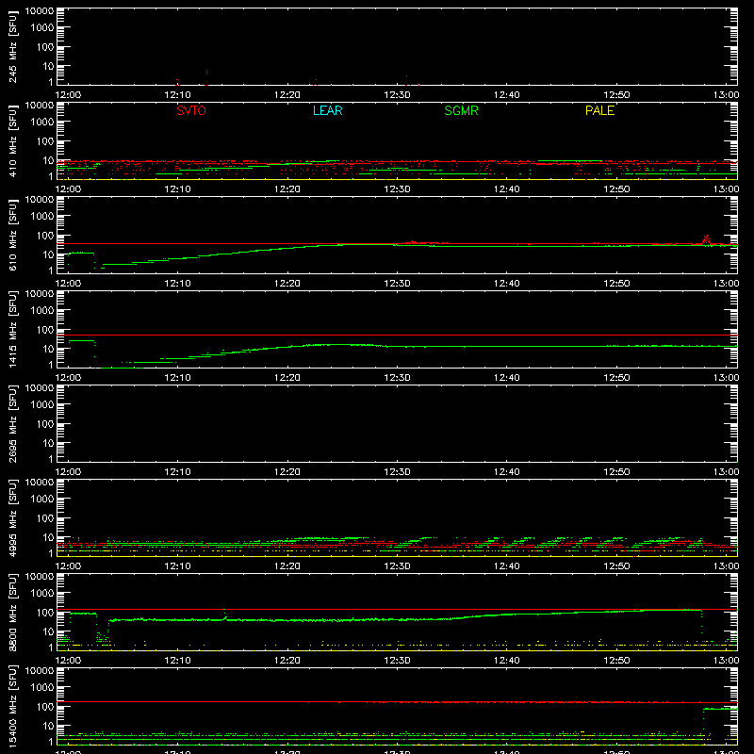This screenshot has width=754, height=754.
Task: Click the green SGMR station label
Action: coord(461,110)
